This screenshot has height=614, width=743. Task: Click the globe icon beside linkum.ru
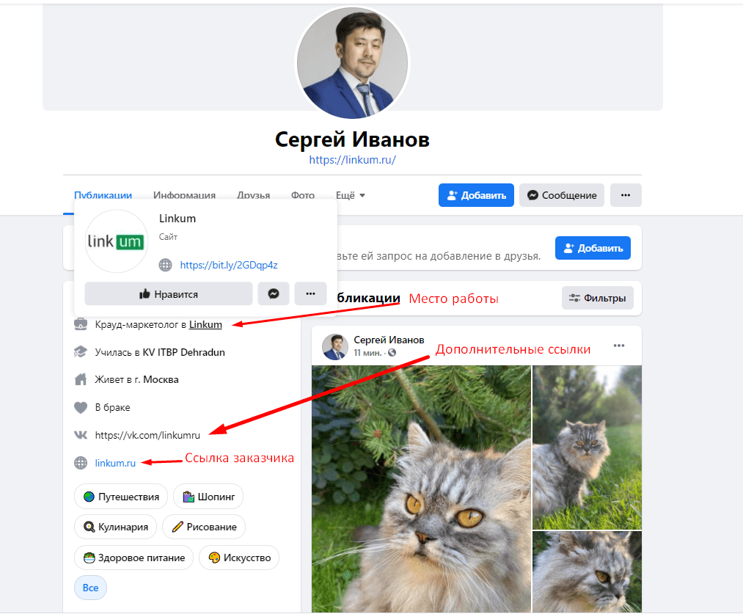pos(81,463)
